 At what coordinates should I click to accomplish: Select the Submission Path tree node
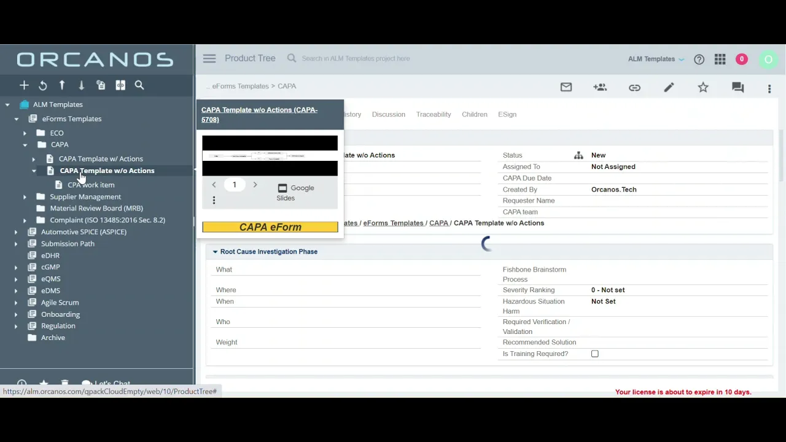coord(68,244)
